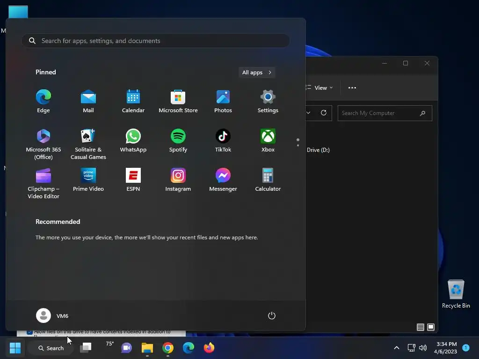Open Microsoft Store

coord(178,101)
